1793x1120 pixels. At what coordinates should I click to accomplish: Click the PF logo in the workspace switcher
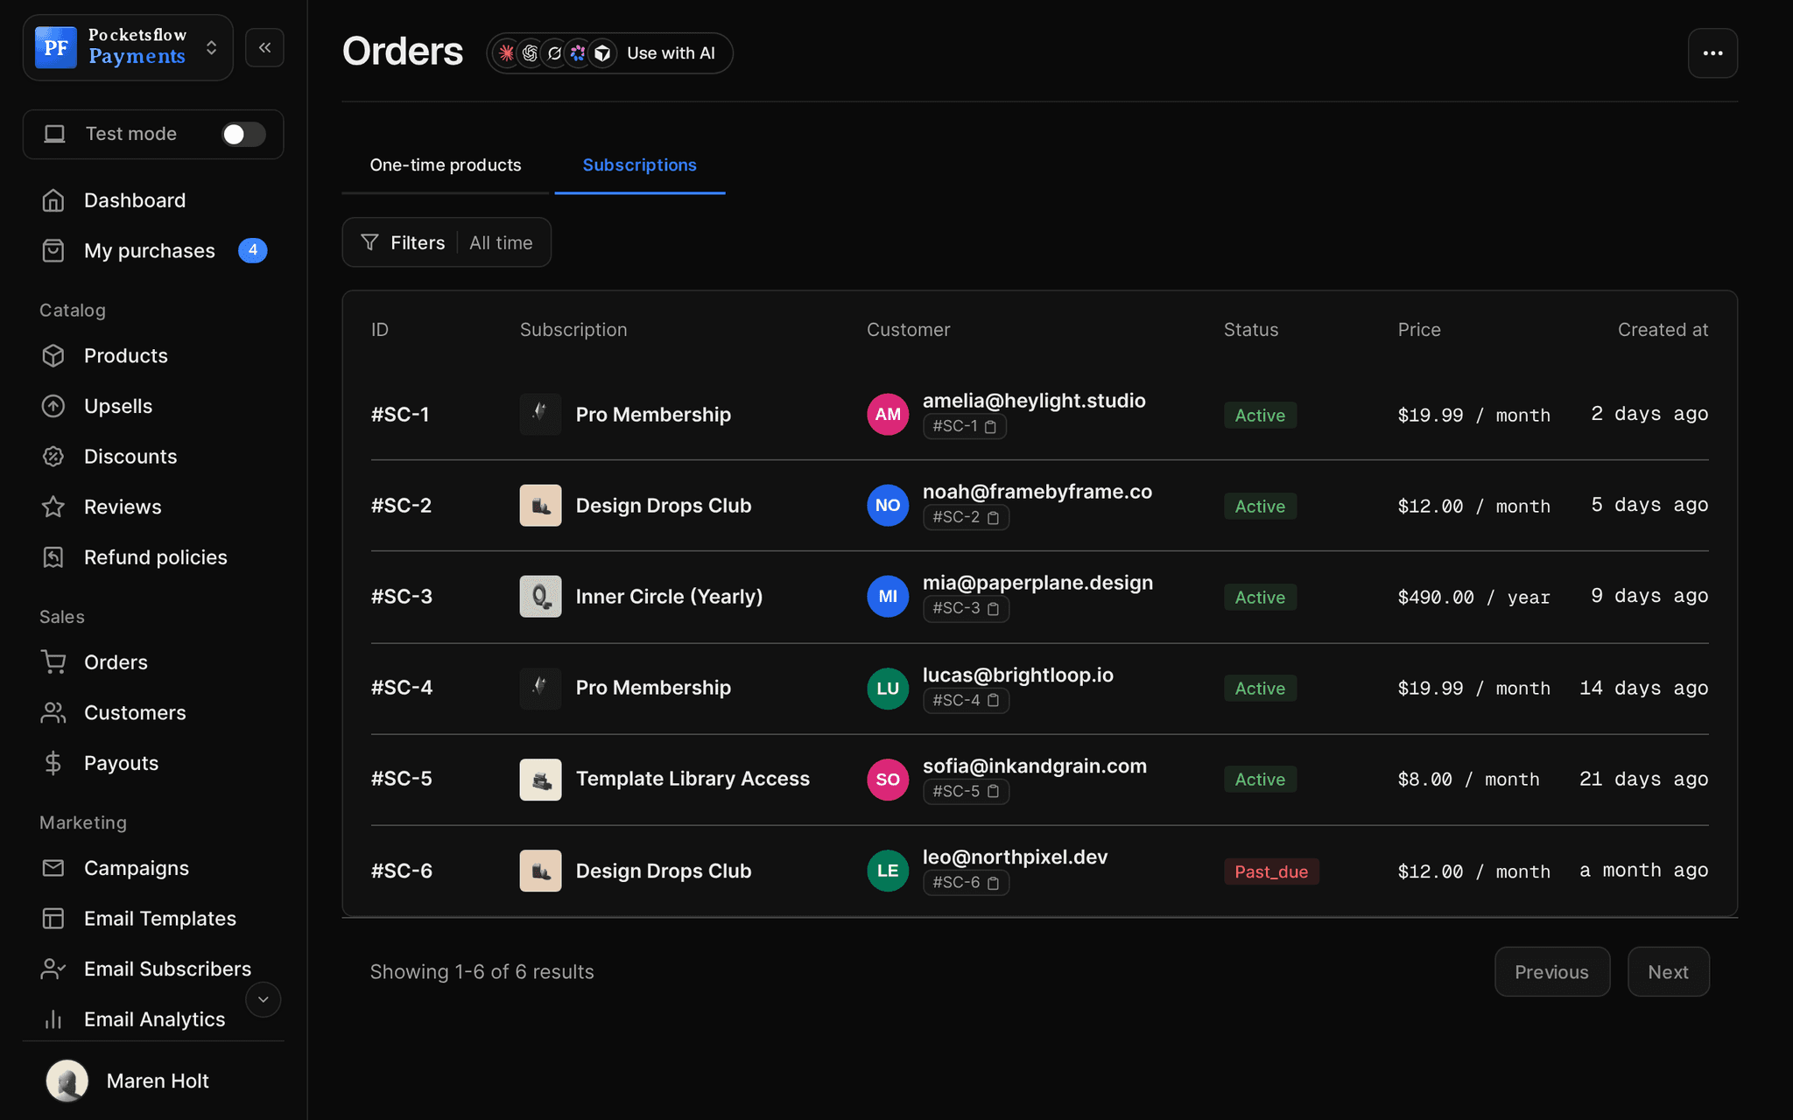56,47
